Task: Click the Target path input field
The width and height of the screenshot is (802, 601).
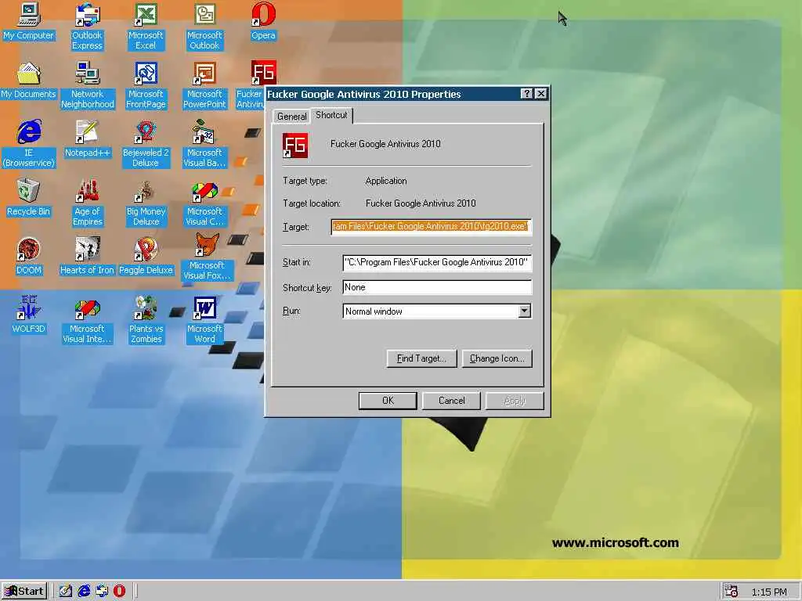Action: click(432, 226)
